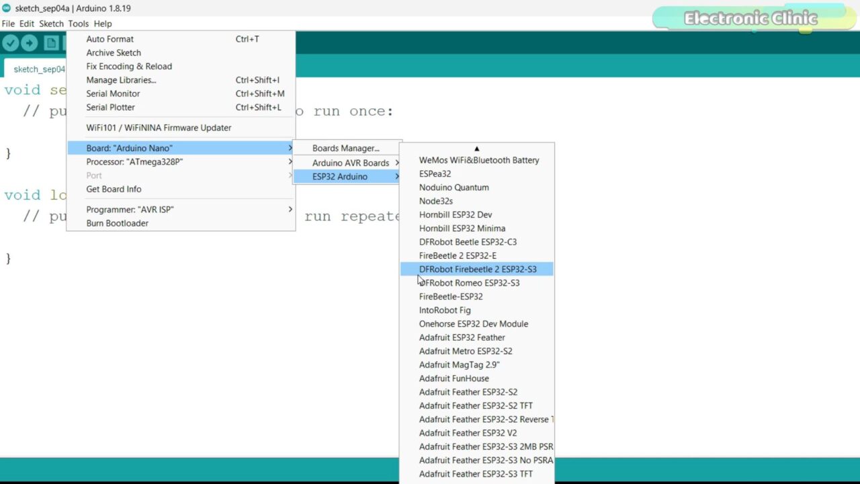This screenshot has width=860, height=484.
Task: Select Adafruit Feather ESP32-S3 2MB PSRAM board
Action: (477, 446)
